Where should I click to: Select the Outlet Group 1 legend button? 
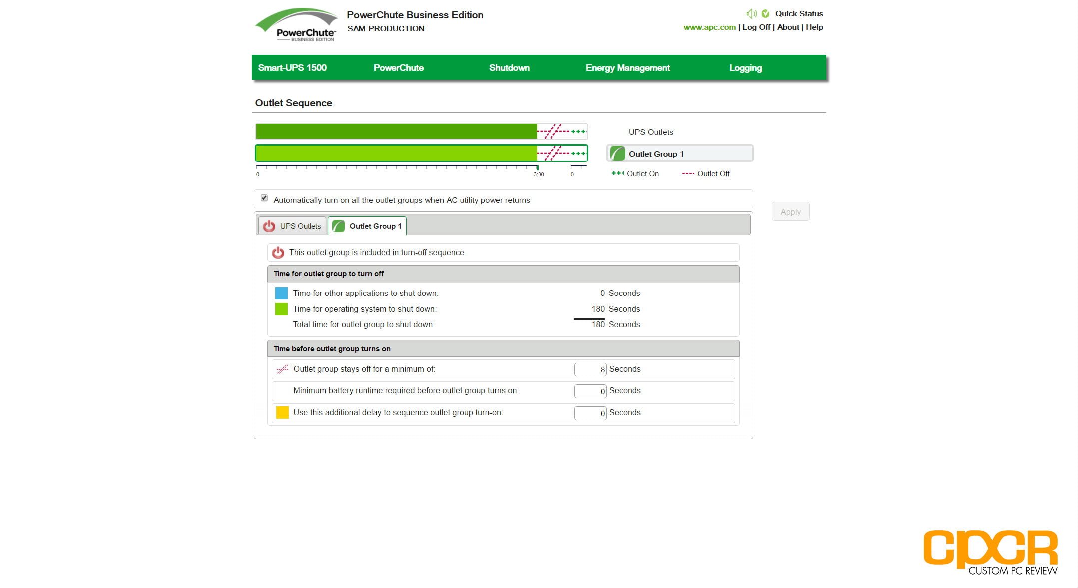point(680,153)
